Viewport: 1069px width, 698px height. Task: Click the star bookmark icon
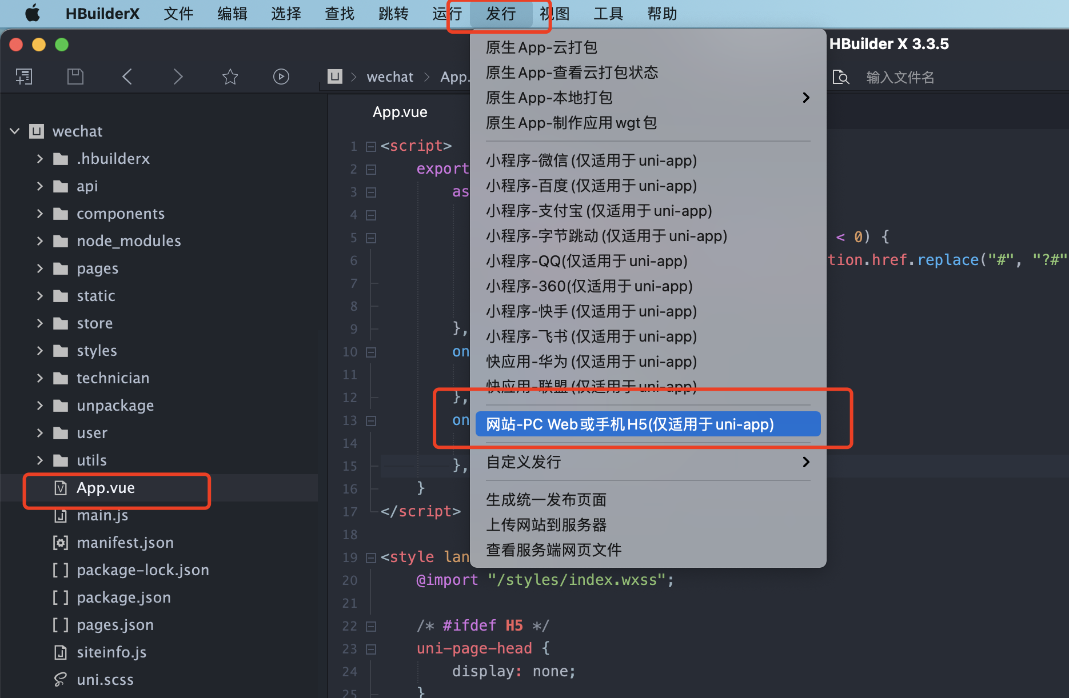pyautogui.click(x=230, y=77)
